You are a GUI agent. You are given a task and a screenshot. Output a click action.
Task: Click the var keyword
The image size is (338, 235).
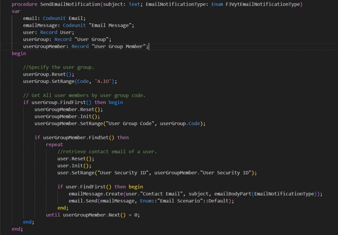(16, 11)
